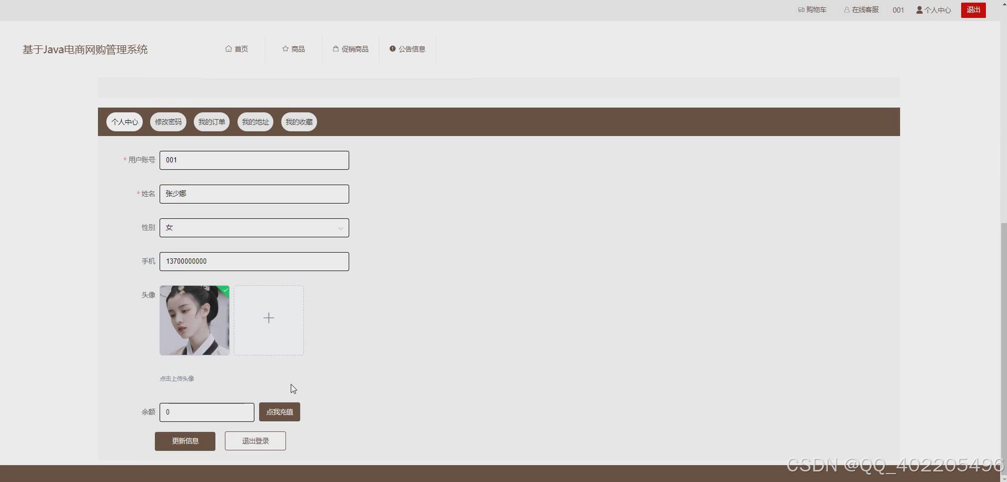Click the plus icon to upload new avatar
1007x482 pixels.
coord(268,318)
